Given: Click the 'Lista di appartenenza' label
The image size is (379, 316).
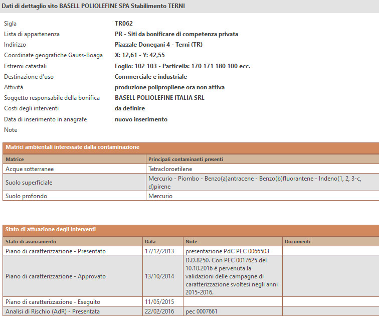Looking at the screenshot, I should [x=32, y=34].
